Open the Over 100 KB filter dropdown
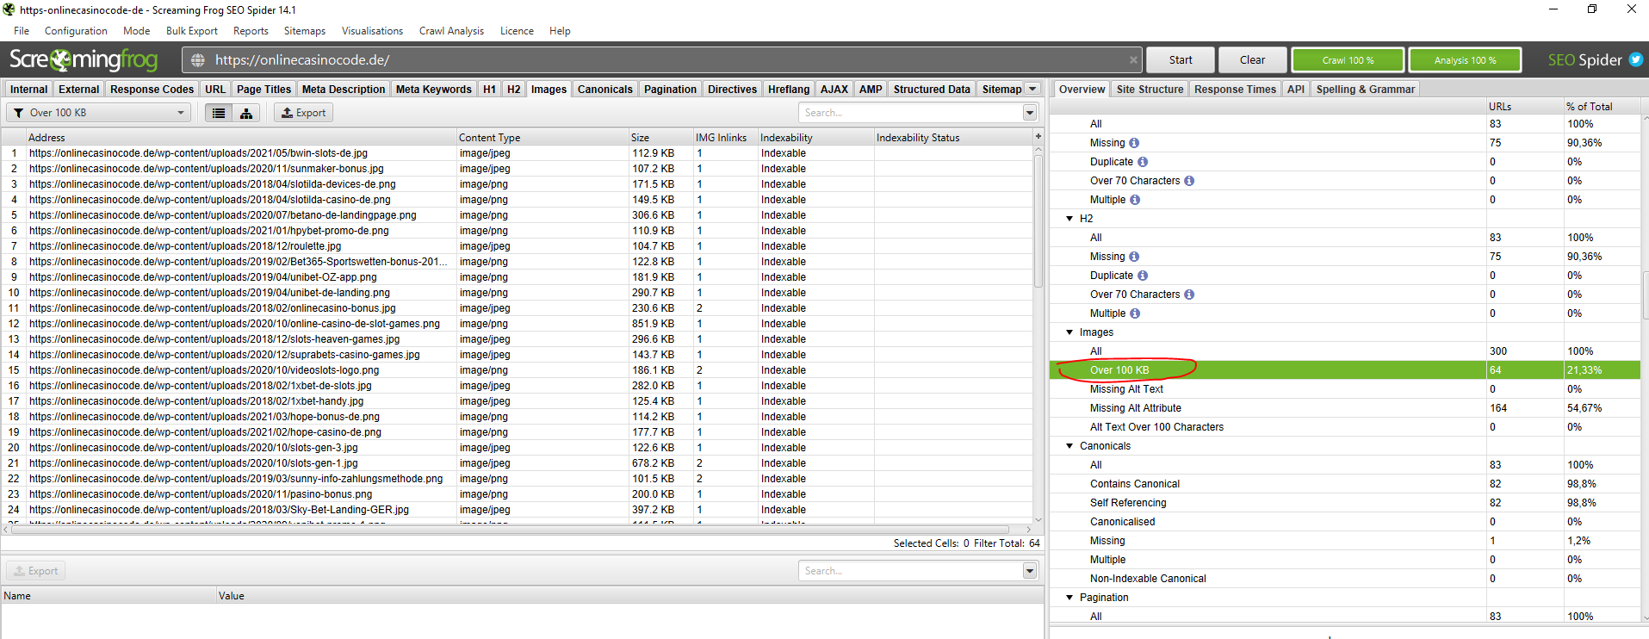1649x639 pixels. [x=99, y=113]
